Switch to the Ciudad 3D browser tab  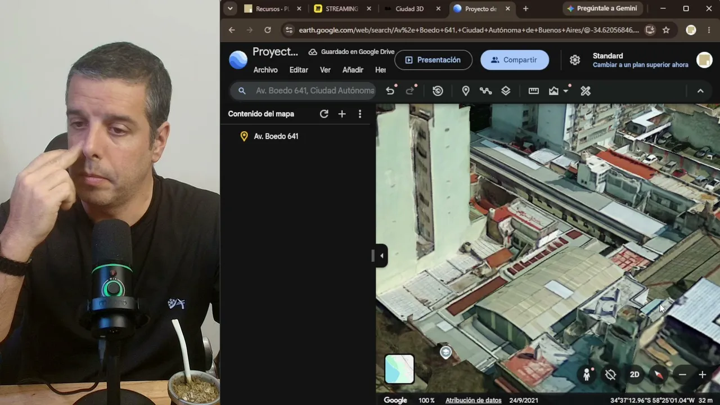pos(409,8)
